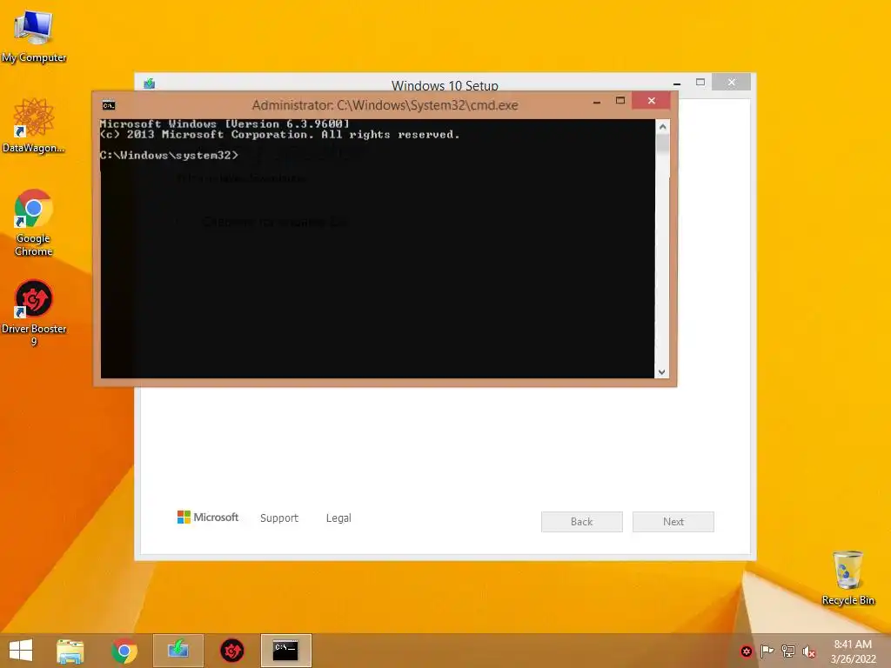Open the Support link in Setup

click(279, 518)
